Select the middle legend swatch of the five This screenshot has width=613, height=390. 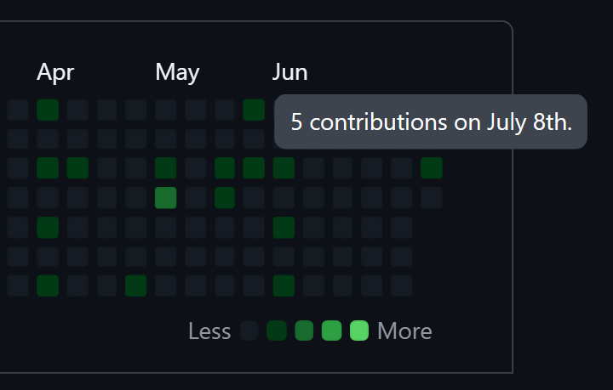(x=304, y=331)
